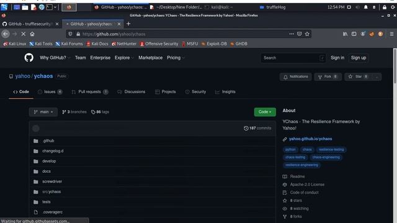This screenshot has width=397, height=223.
Task: Open ychaos repository name link
Action: 43,76
